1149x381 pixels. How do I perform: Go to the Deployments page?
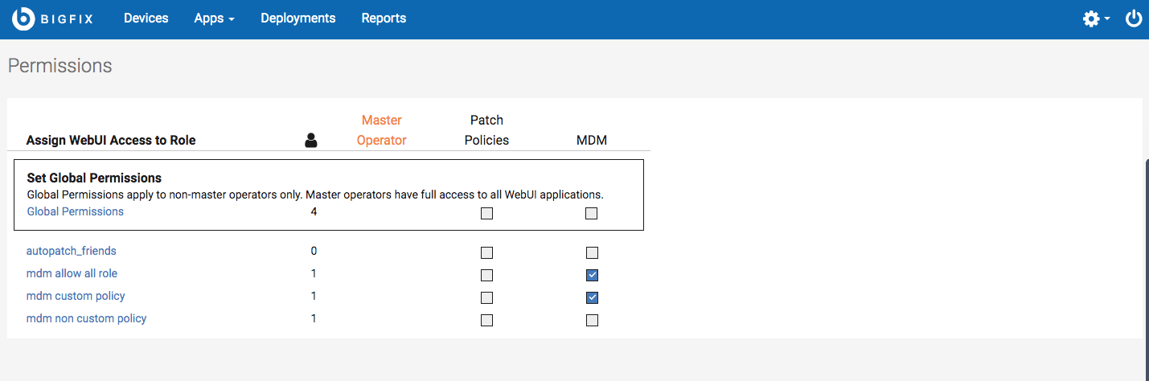[x=298, y=18]
